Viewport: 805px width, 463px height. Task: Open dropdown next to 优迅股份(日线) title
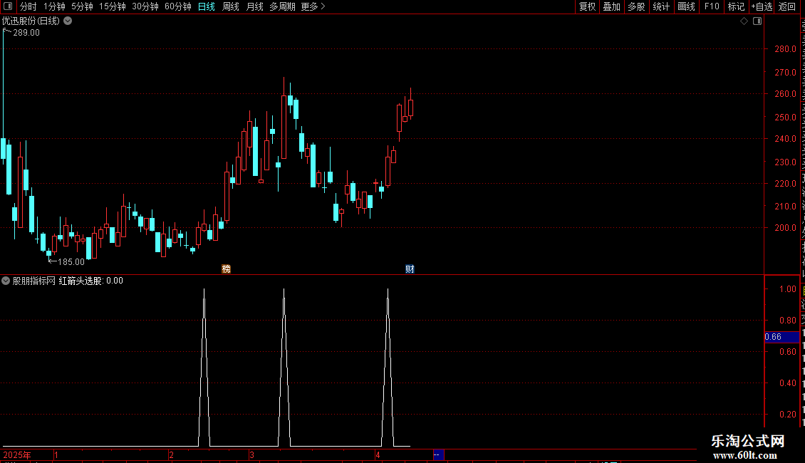click(68, 21)
